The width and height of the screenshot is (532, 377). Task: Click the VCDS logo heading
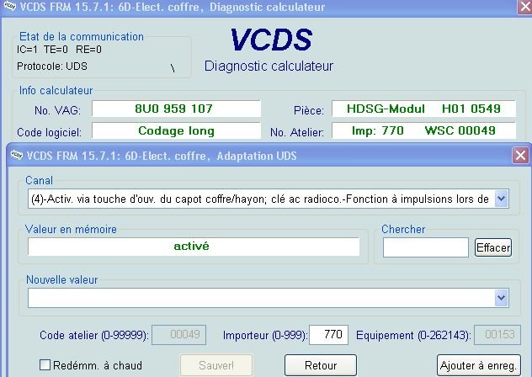click(271, 40)
